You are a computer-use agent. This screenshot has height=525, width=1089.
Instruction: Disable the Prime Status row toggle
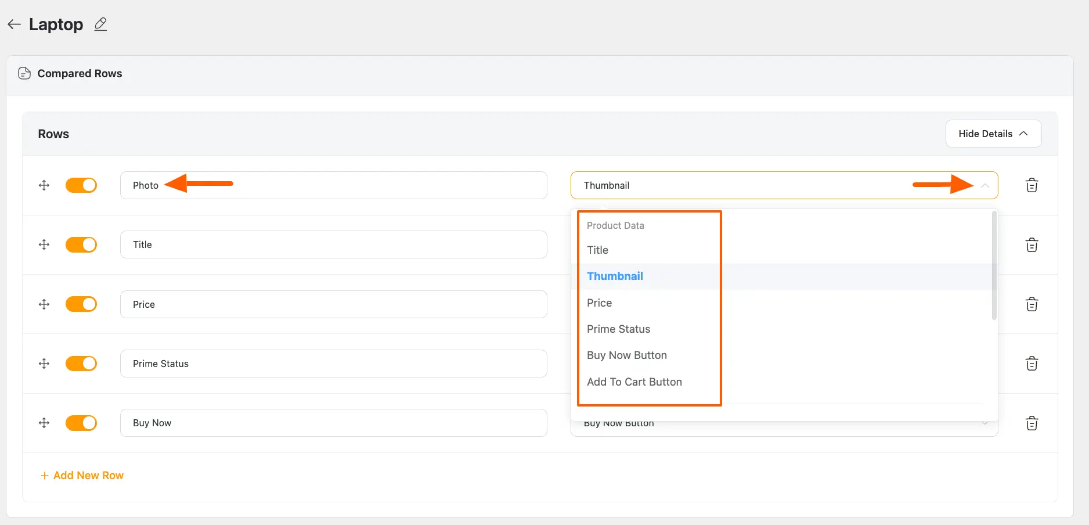click(81, 364)
